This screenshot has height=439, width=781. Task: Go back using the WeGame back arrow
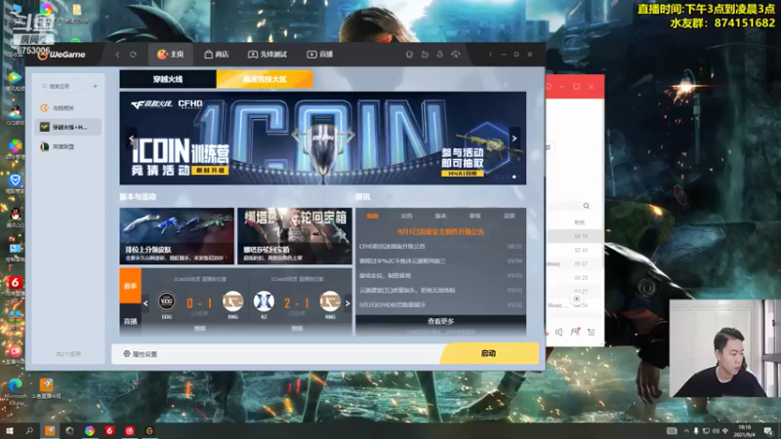click(x=117, y=55)
